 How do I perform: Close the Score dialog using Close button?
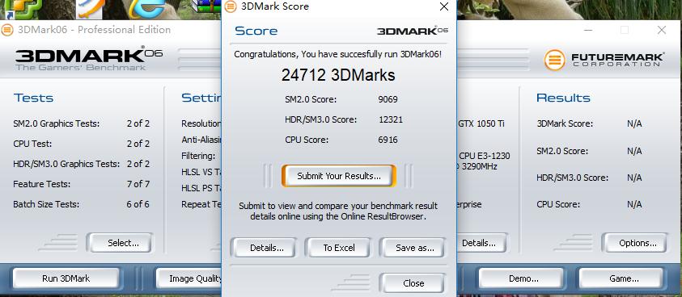(x=413, y=283)
